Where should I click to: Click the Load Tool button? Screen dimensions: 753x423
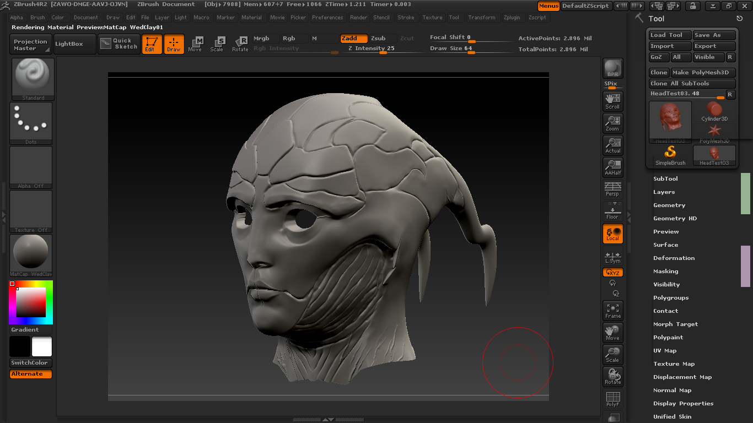[669, 35]
